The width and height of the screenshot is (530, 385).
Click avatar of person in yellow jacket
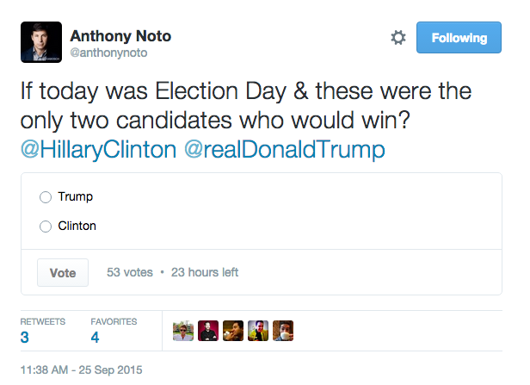click(x=258, y=331)
